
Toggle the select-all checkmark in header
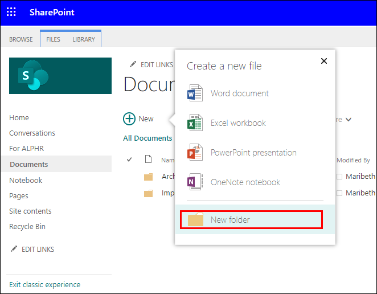(x=129, y=160)
